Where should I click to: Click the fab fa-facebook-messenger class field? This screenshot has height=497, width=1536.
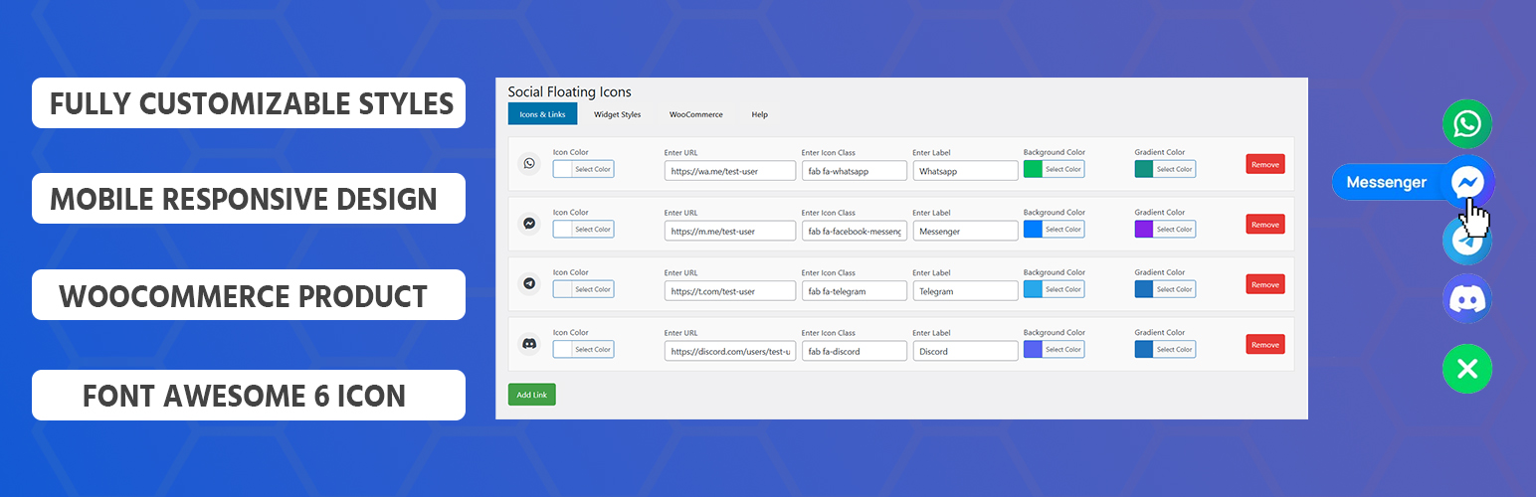coord(855,231)
